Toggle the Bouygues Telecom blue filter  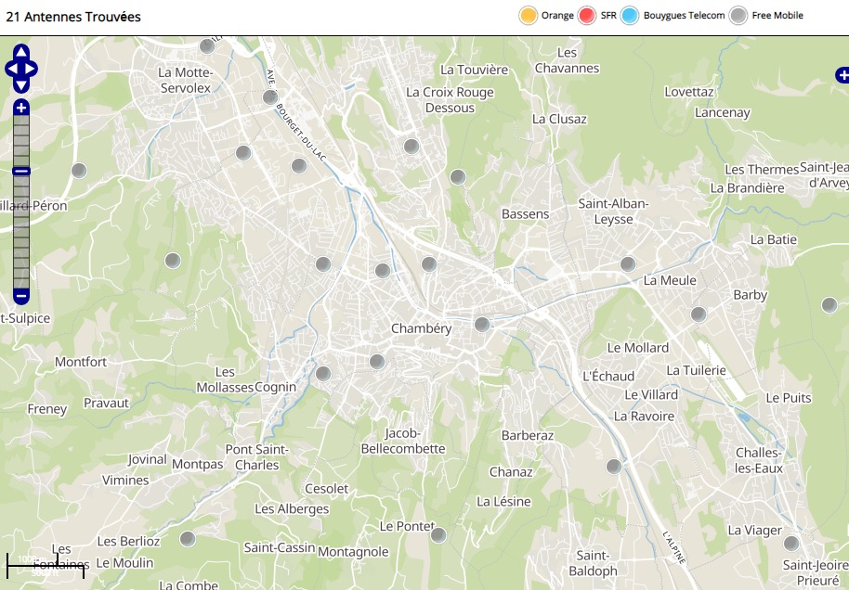[631, 16]
